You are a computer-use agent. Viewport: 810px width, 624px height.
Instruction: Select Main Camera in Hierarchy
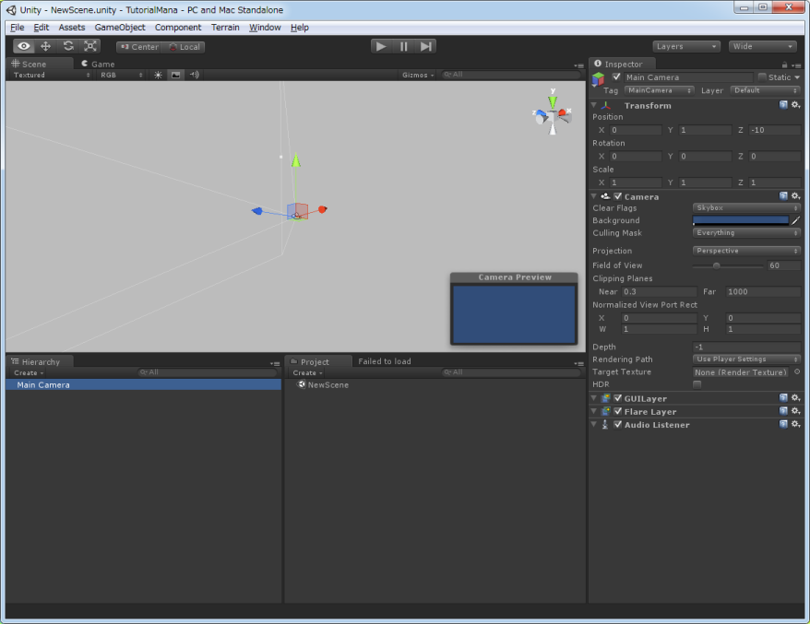coord(144,385)
